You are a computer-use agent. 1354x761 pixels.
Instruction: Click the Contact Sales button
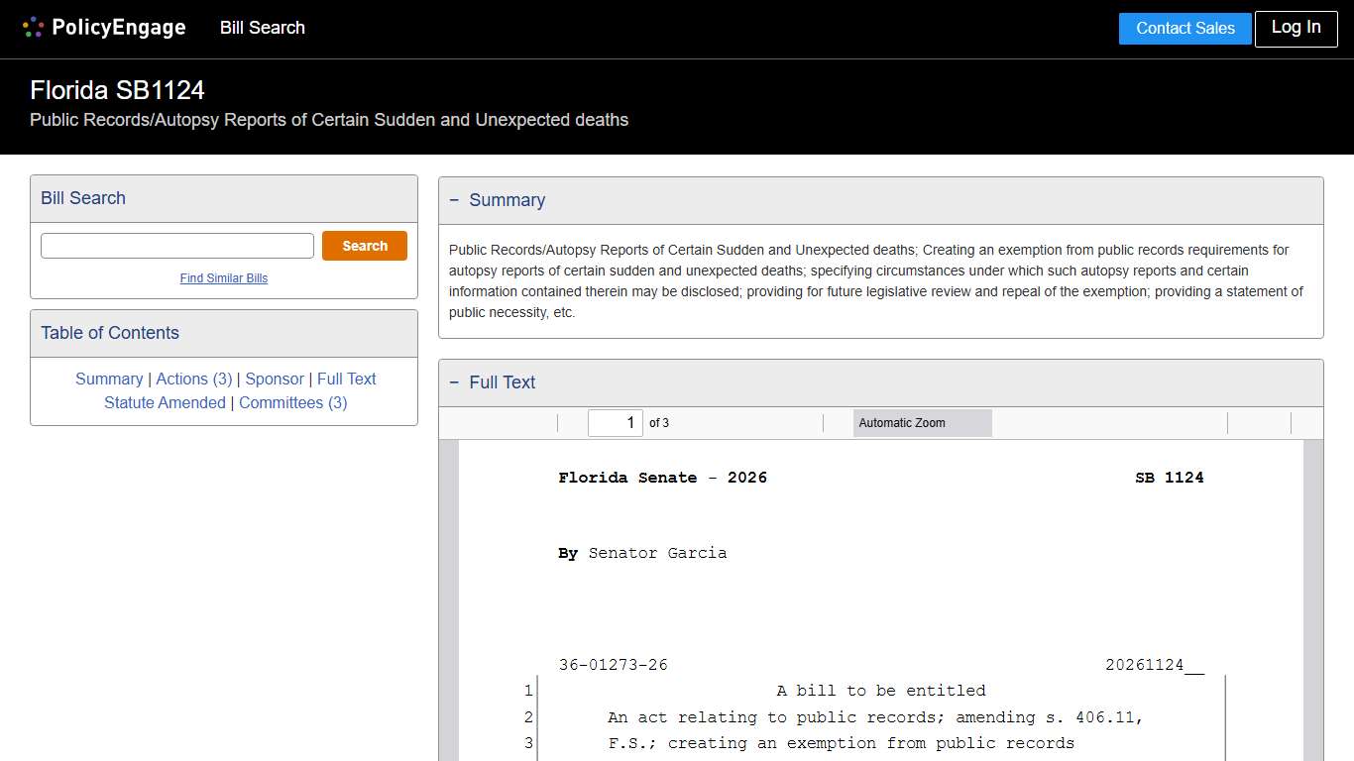click(1185, 29)
